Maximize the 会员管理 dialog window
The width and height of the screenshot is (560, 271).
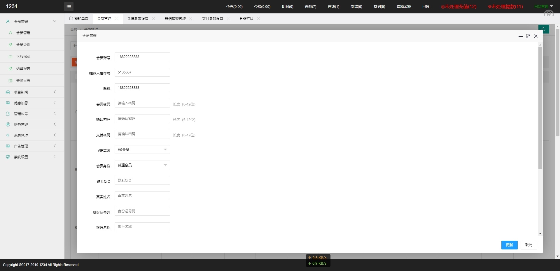pos(528,36)
